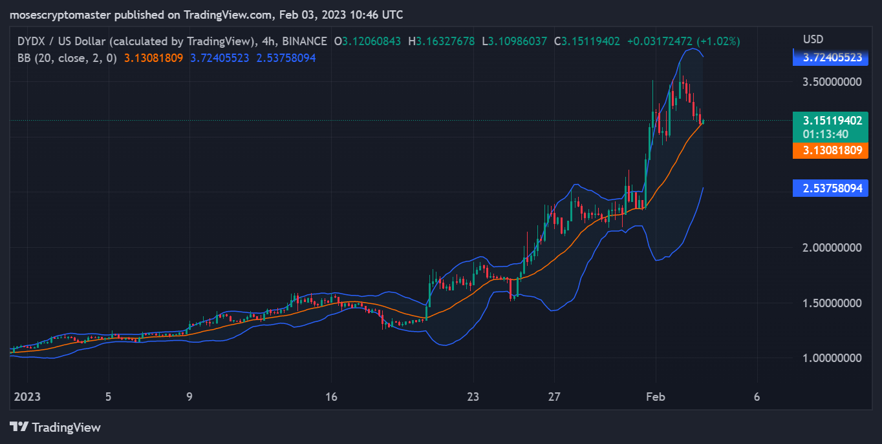The width and height of the screenshot is (882, 444).
Task: Click the date label 9 on time axis
Action: pyautogui.click(x=189, y=397)
